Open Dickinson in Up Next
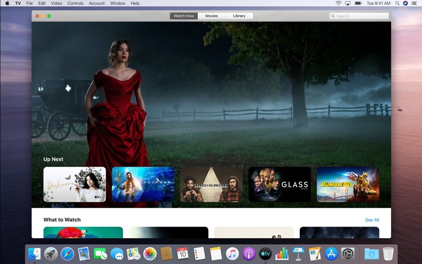The image size is (422, 264). tap(75, 185)
